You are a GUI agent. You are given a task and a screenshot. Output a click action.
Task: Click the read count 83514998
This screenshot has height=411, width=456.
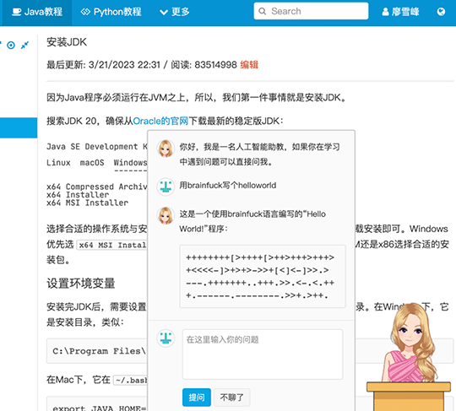(x=215, y=64)
